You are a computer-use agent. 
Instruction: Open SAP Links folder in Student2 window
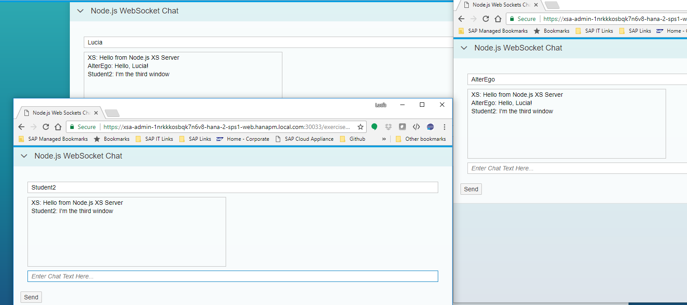[196, 139]
